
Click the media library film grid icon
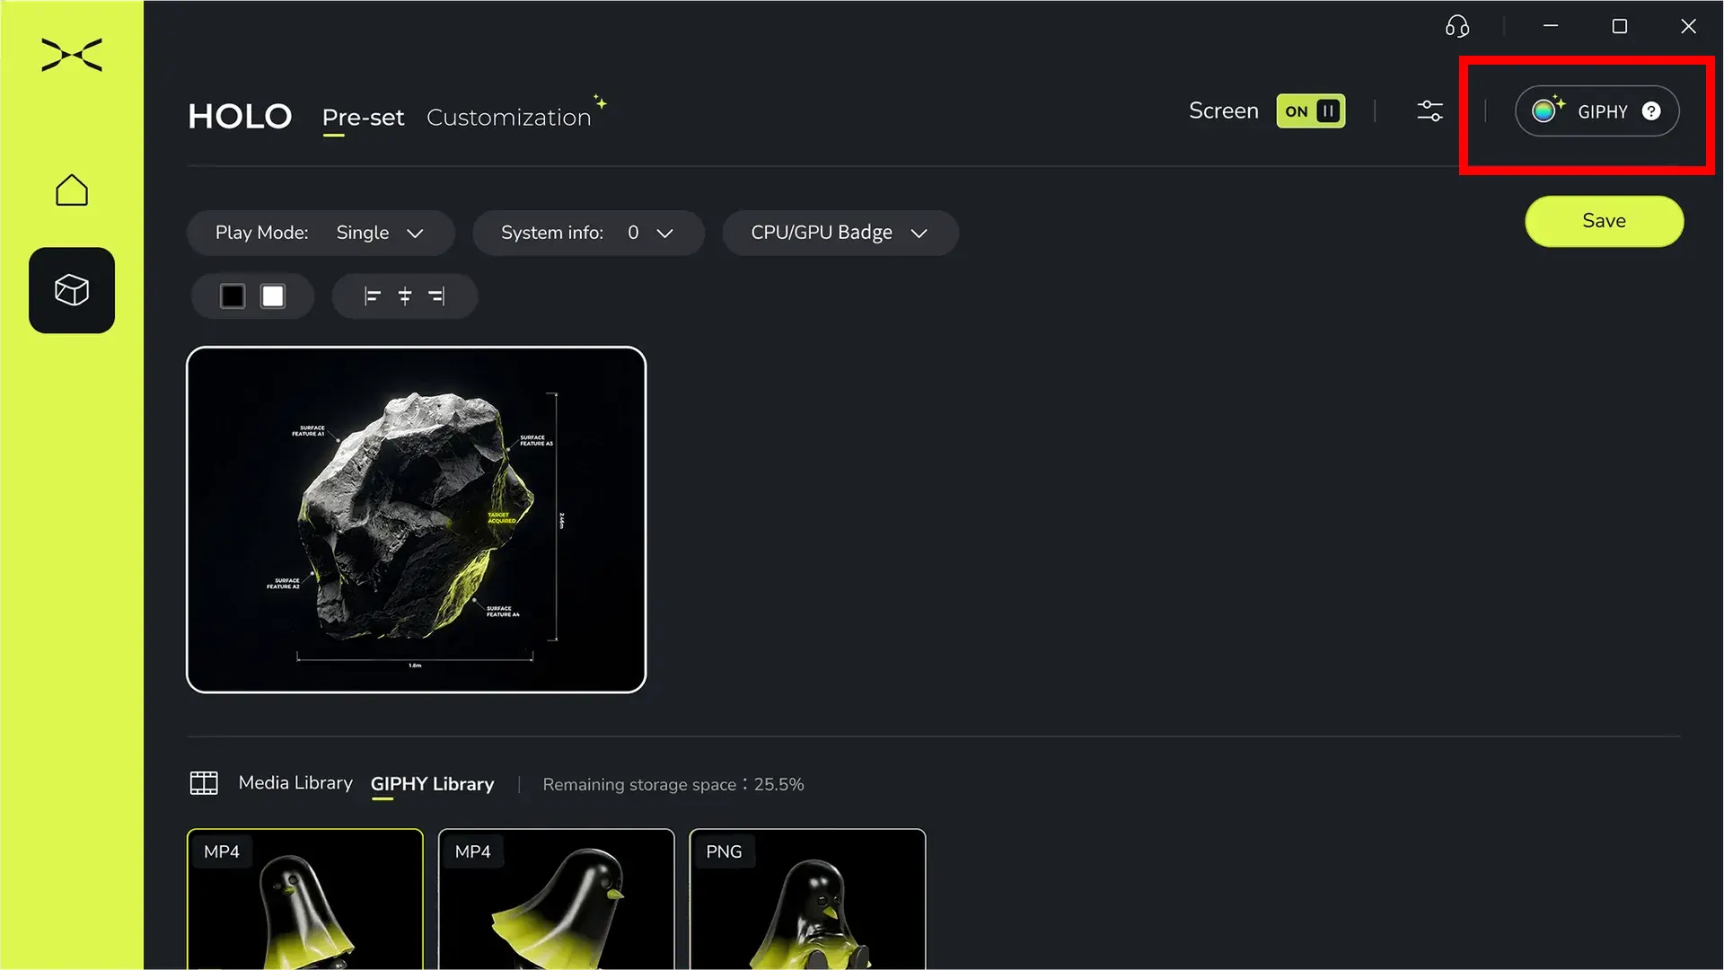(x=204, y=783)
